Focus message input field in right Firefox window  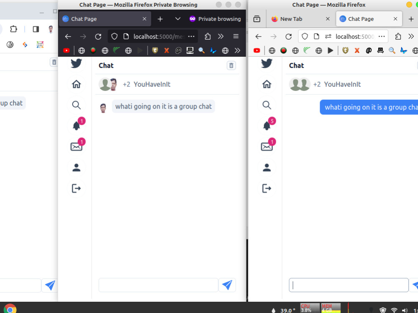coord(349,285)
